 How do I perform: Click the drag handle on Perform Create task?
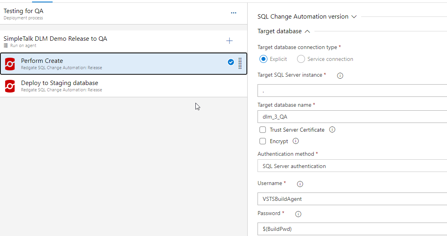[x=240, y=63]
